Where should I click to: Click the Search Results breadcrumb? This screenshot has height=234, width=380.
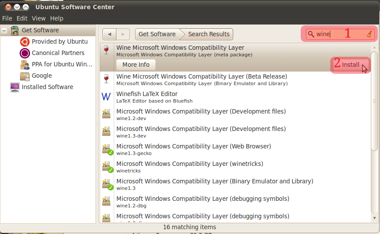[209, 34]
